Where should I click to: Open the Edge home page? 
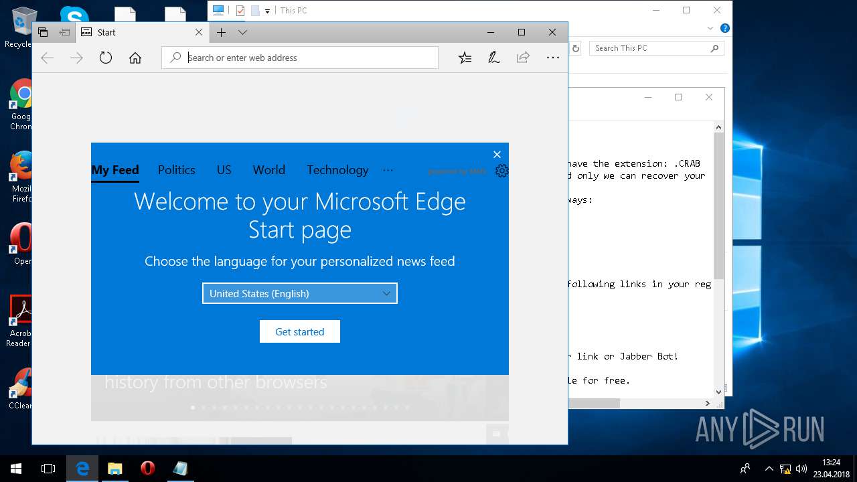[x=135, y=58]
